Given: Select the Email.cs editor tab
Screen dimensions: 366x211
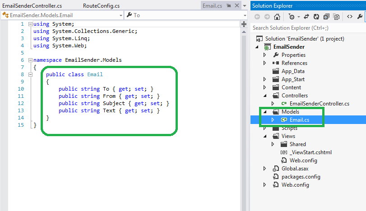Looking at the screenshot, I should [212, 5].
